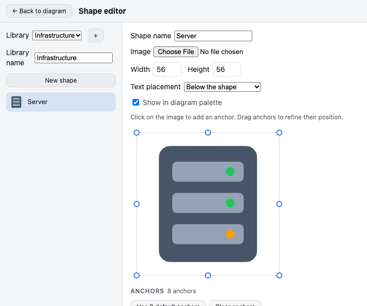This screenshot has height=306, width=367.
Task: Click the 'No file chosen' text
Action: click(221, 52)
